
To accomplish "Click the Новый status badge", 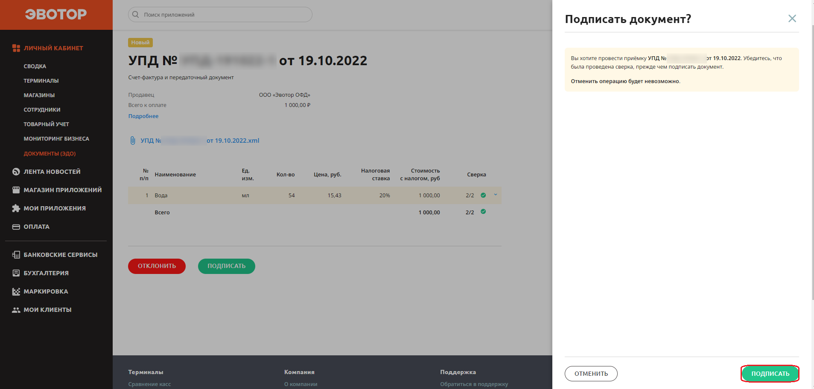I will [140, 43].
